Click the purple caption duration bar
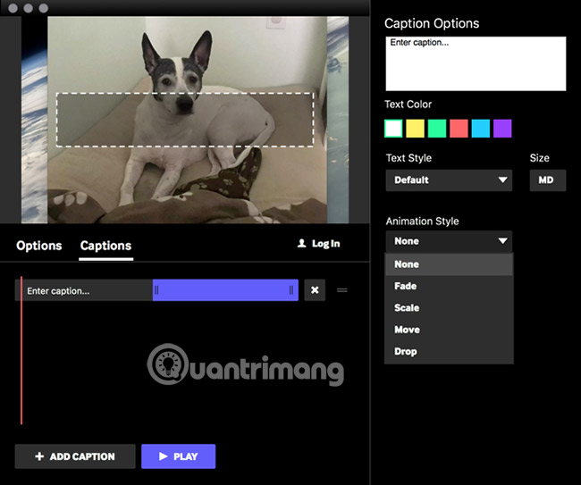This screenshot has height=485, width=581. (x=225, y=290)
